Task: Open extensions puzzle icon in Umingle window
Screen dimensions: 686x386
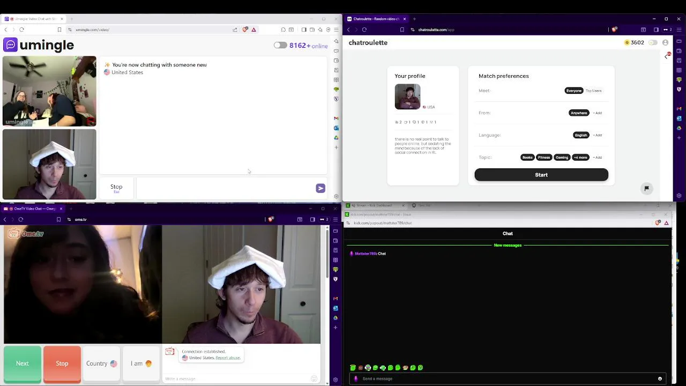Action: tap(283, 29)
